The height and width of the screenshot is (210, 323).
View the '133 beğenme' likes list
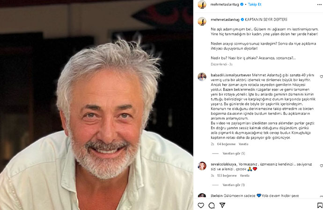click(x=227, y=175)
